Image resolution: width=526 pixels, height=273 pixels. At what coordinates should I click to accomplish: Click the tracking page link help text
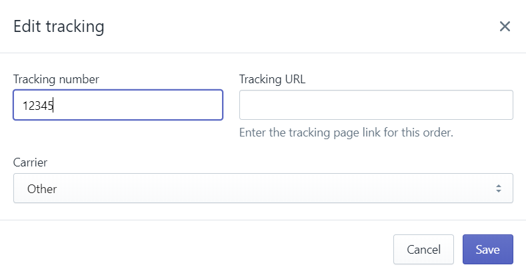click(x=346, y=133)
